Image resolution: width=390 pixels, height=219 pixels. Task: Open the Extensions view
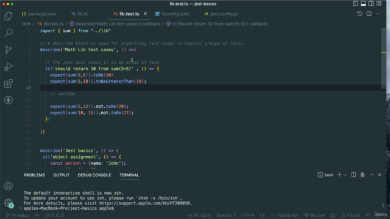(x=8, y=83)
